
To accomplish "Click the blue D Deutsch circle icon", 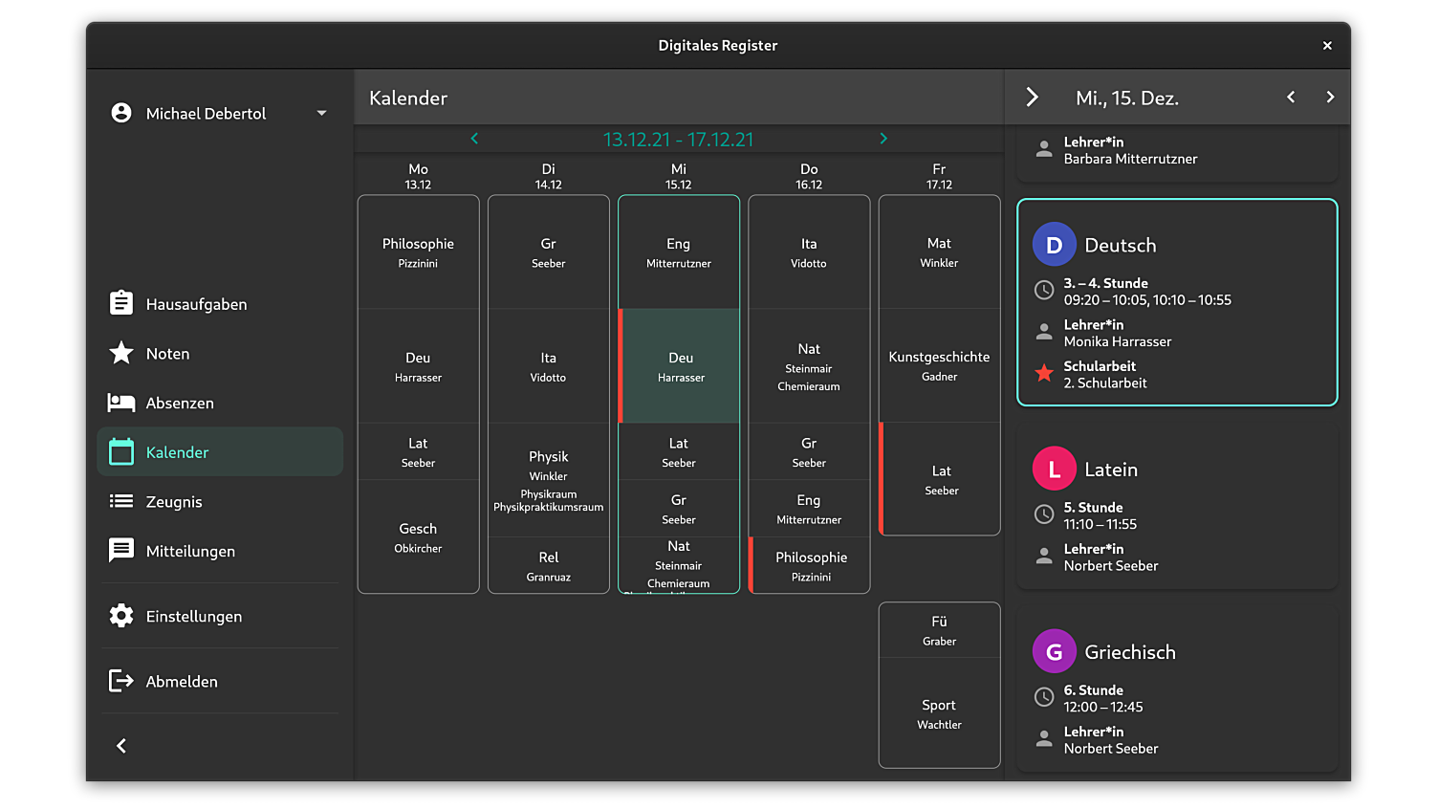I will 1054,244.
